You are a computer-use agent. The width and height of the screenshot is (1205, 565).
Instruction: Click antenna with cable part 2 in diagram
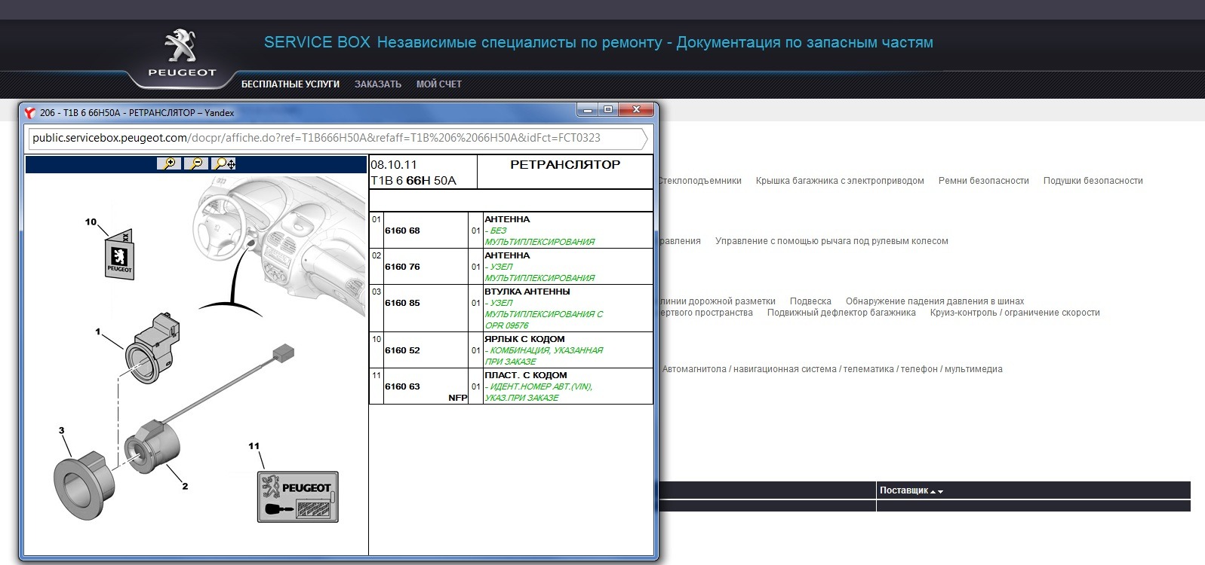coord(153,447)
